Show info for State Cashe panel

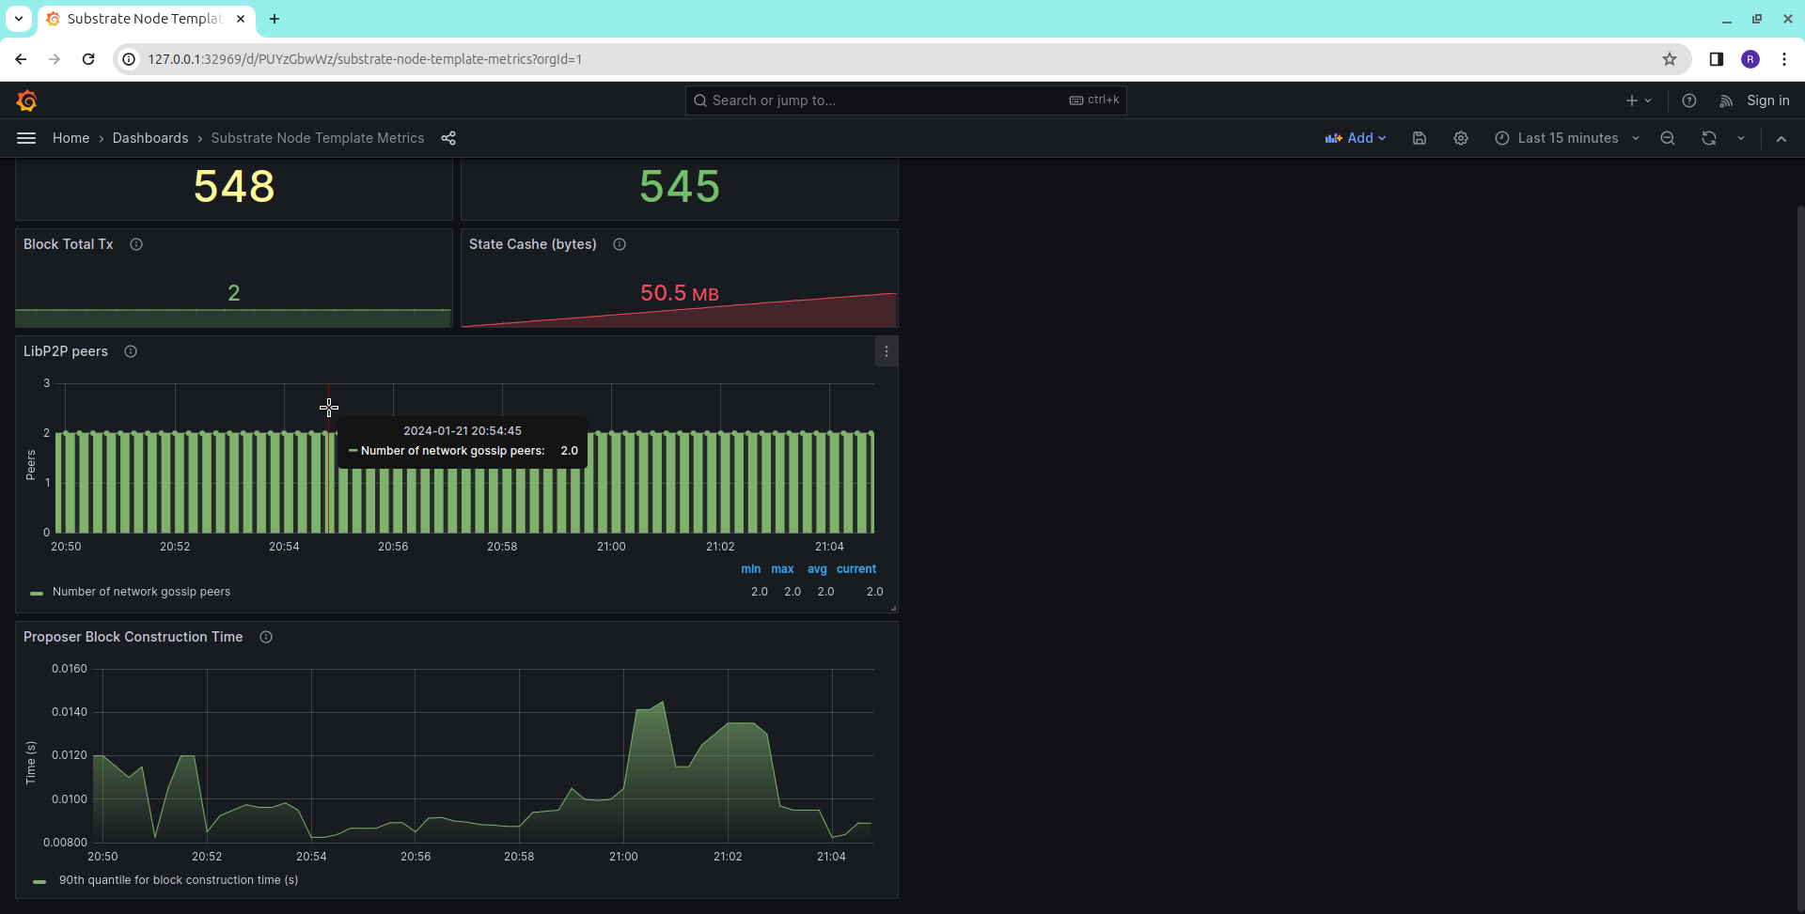click(620, 244)
